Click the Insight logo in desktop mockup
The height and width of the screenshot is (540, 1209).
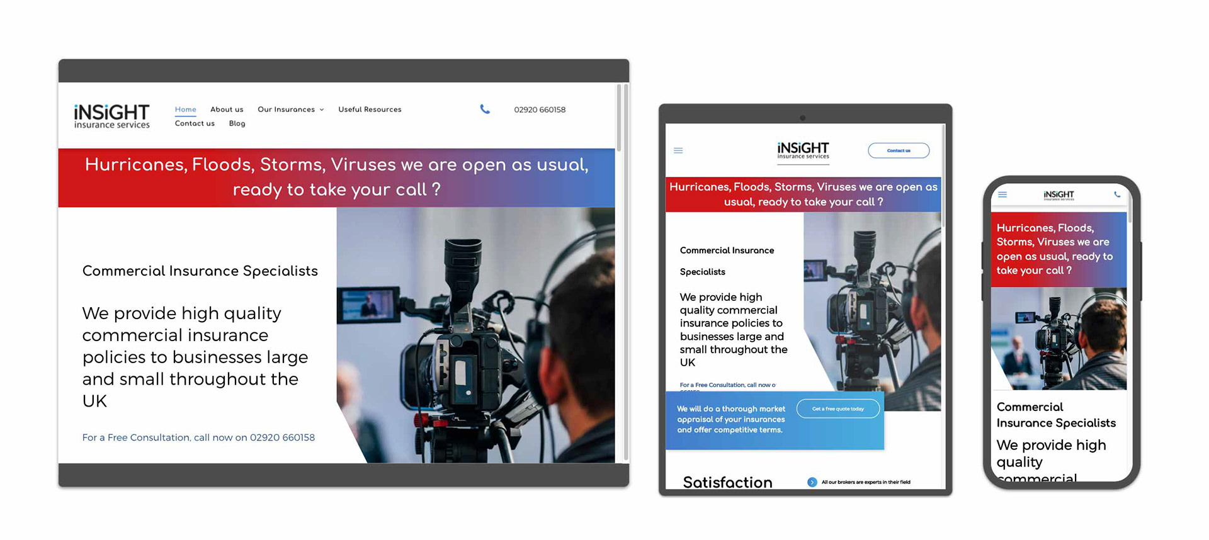(111, 116)
